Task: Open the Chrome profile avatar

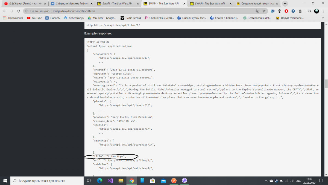Action: tap(317, 11)
